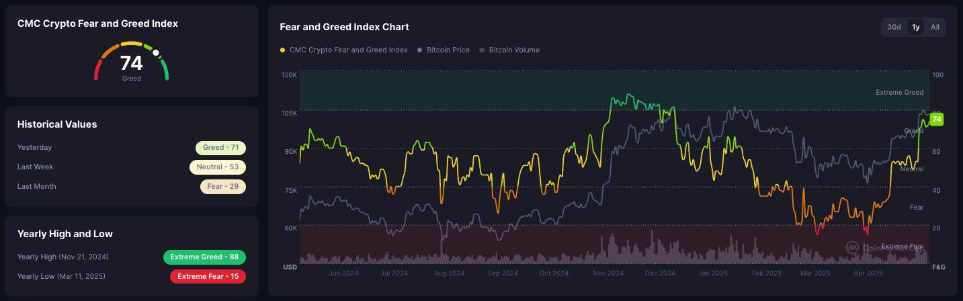Click the CoinMarketCap watermark logo on chart
The image size is (963, 301).
tap(852, 248)
